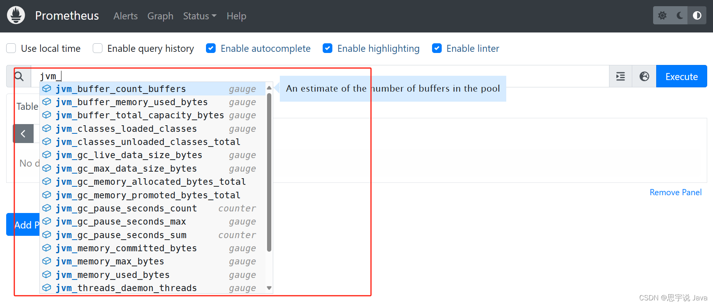Click the format expression icon
This screenshot has width=713, height=305.
[621, 77]
